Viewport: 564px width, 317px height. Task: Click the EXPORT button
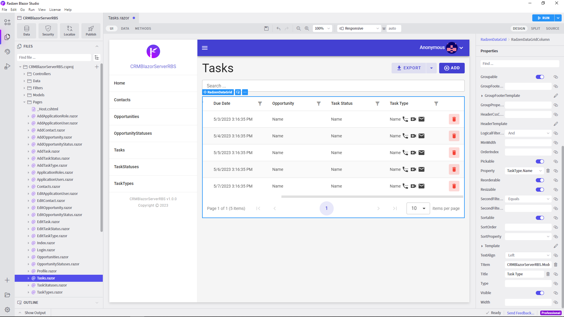click(x=409, y=68)
